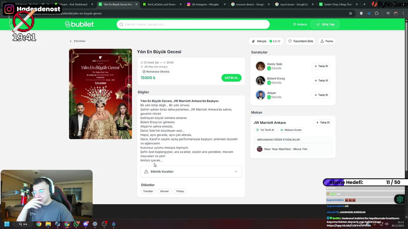Bookmark this page with the star icon
Viewport: 408px width, 229px height.
click(x=351, y=13)
